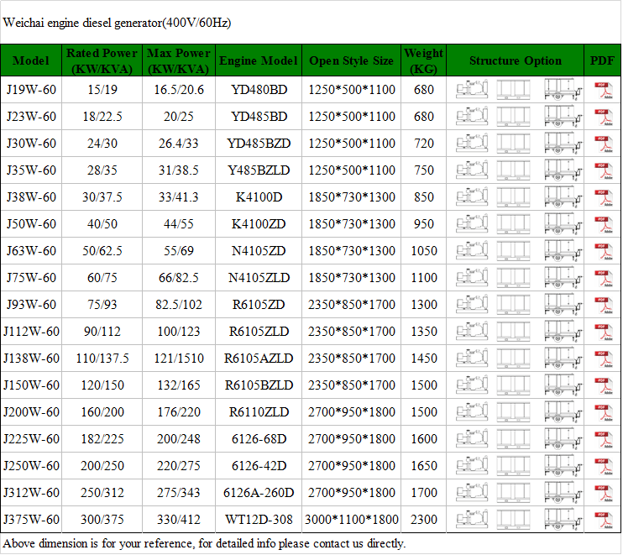Click weight value 1450

pyautogui.click(x=423, y=358)
